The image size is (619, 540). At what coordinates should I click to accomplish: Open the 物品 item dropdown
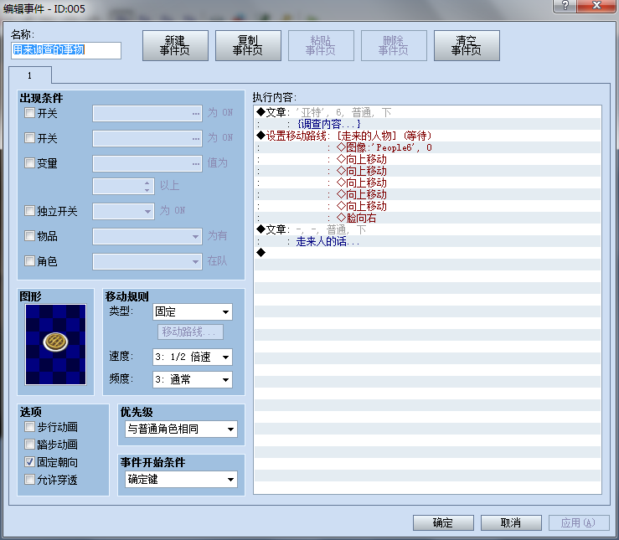147,236
